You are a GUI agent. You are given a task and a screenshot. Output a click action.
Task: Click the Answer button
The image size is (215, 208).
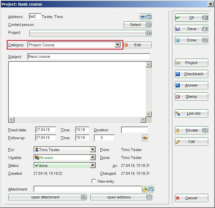click(191, 85)
